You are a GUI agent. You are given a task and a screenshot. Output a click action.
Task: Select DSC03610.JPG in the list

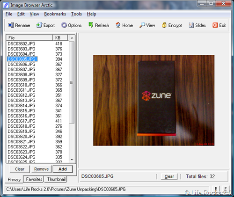22,85
